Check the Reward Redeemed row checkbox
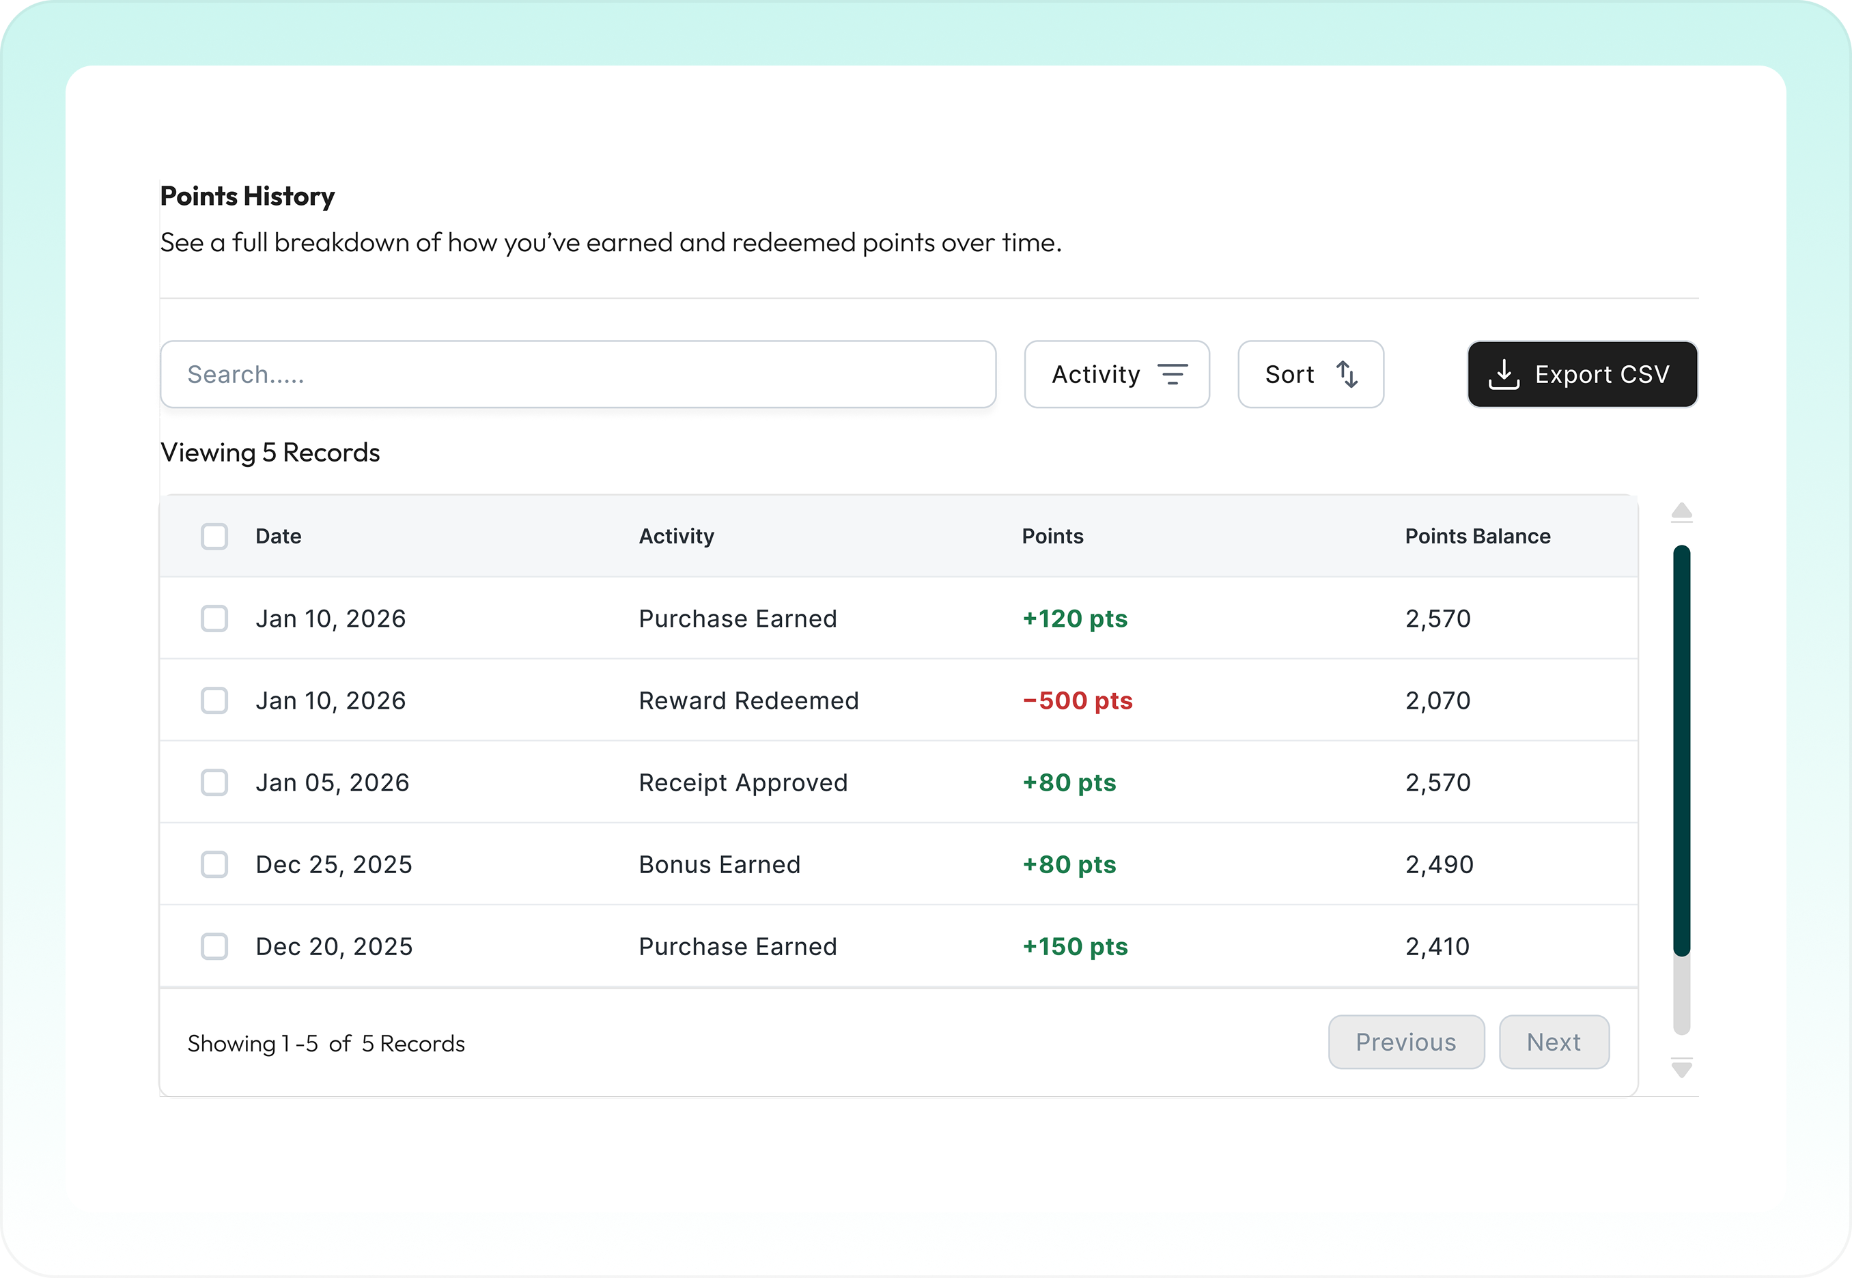 click(214, 700)
